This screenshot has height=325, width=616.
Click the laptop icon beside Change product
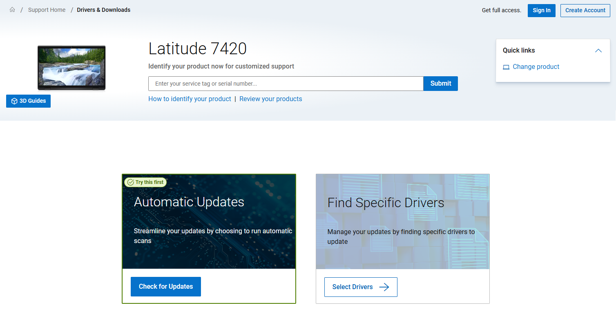point(506,67)
